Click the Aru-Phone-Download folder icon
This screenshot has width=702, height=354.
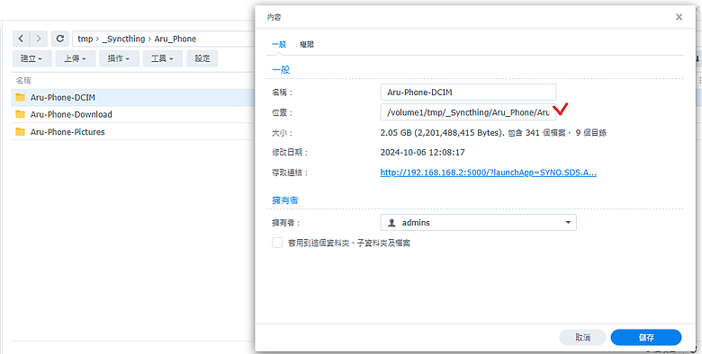pos(20,114)
